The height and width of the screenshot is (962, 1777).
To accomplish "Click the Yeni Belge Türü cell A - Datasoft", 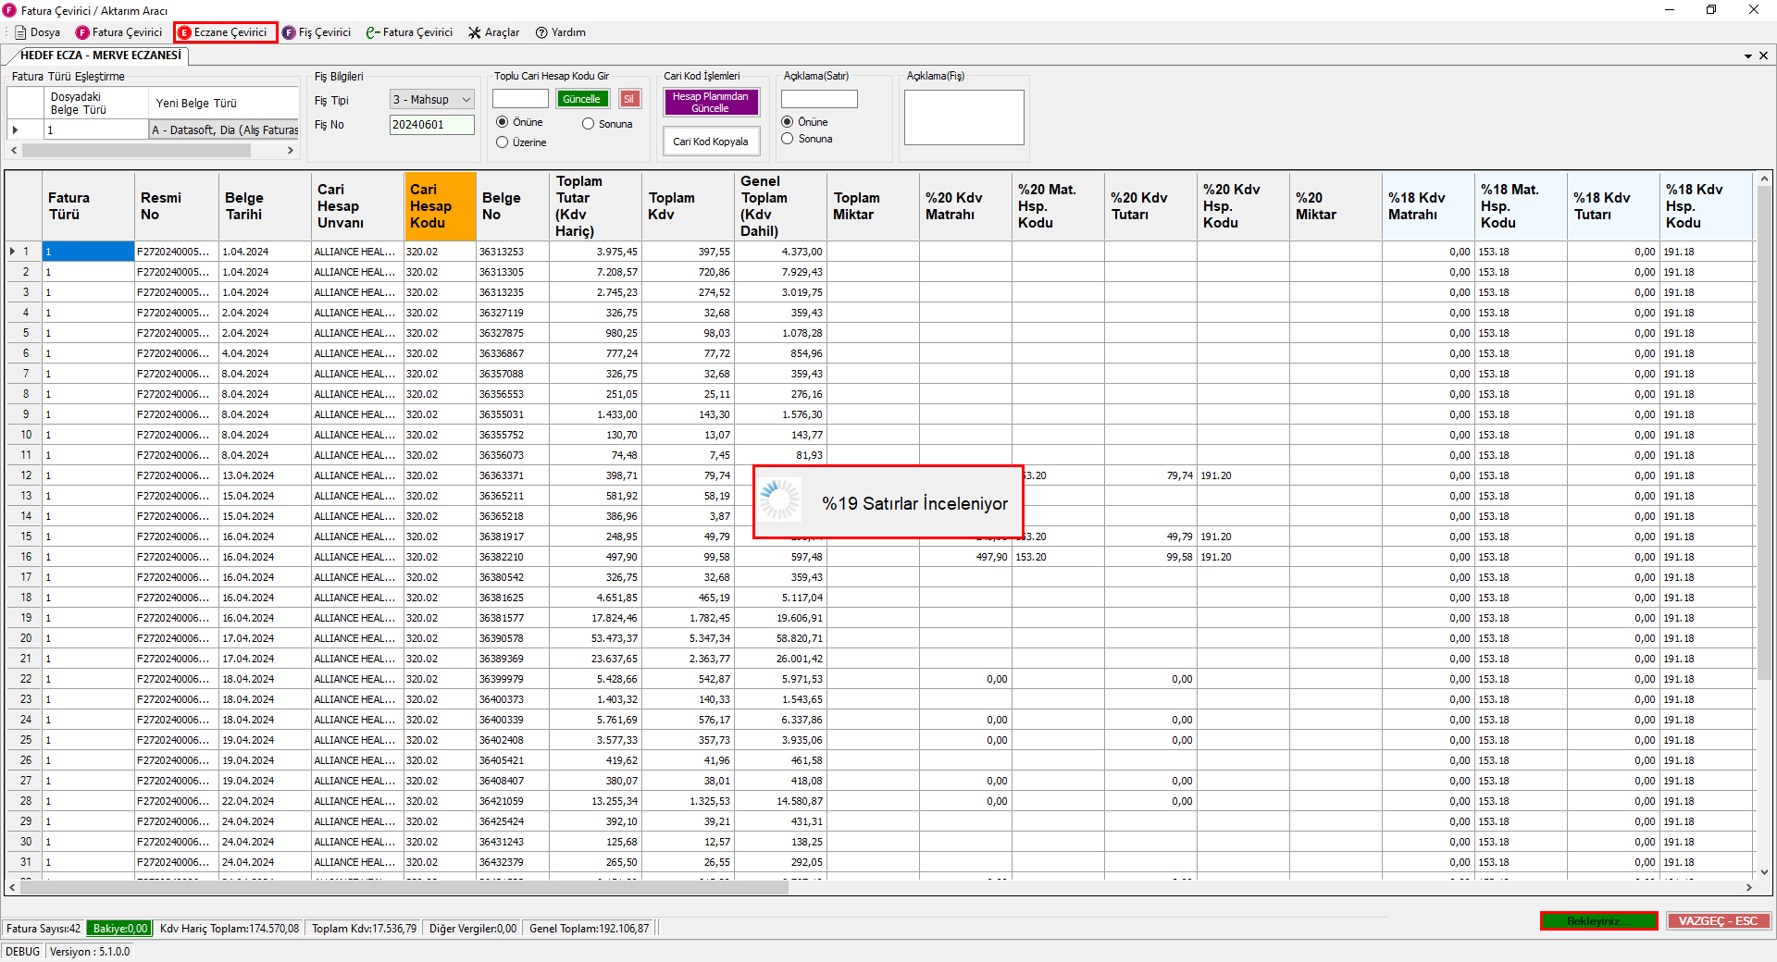I will coord(224,130).
